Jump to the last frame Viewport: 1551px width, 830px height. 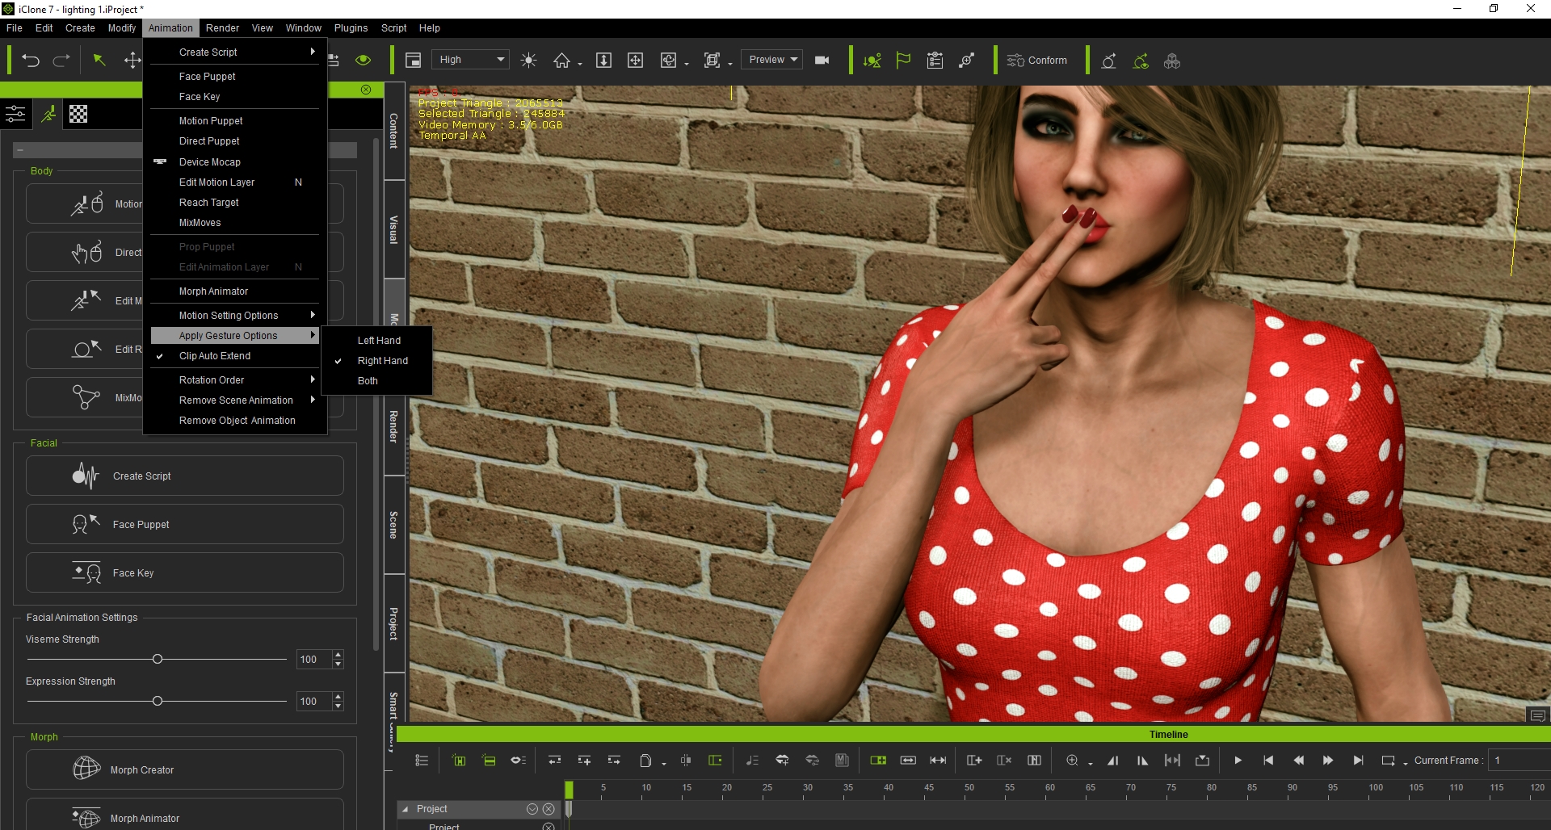point(1358,760)
